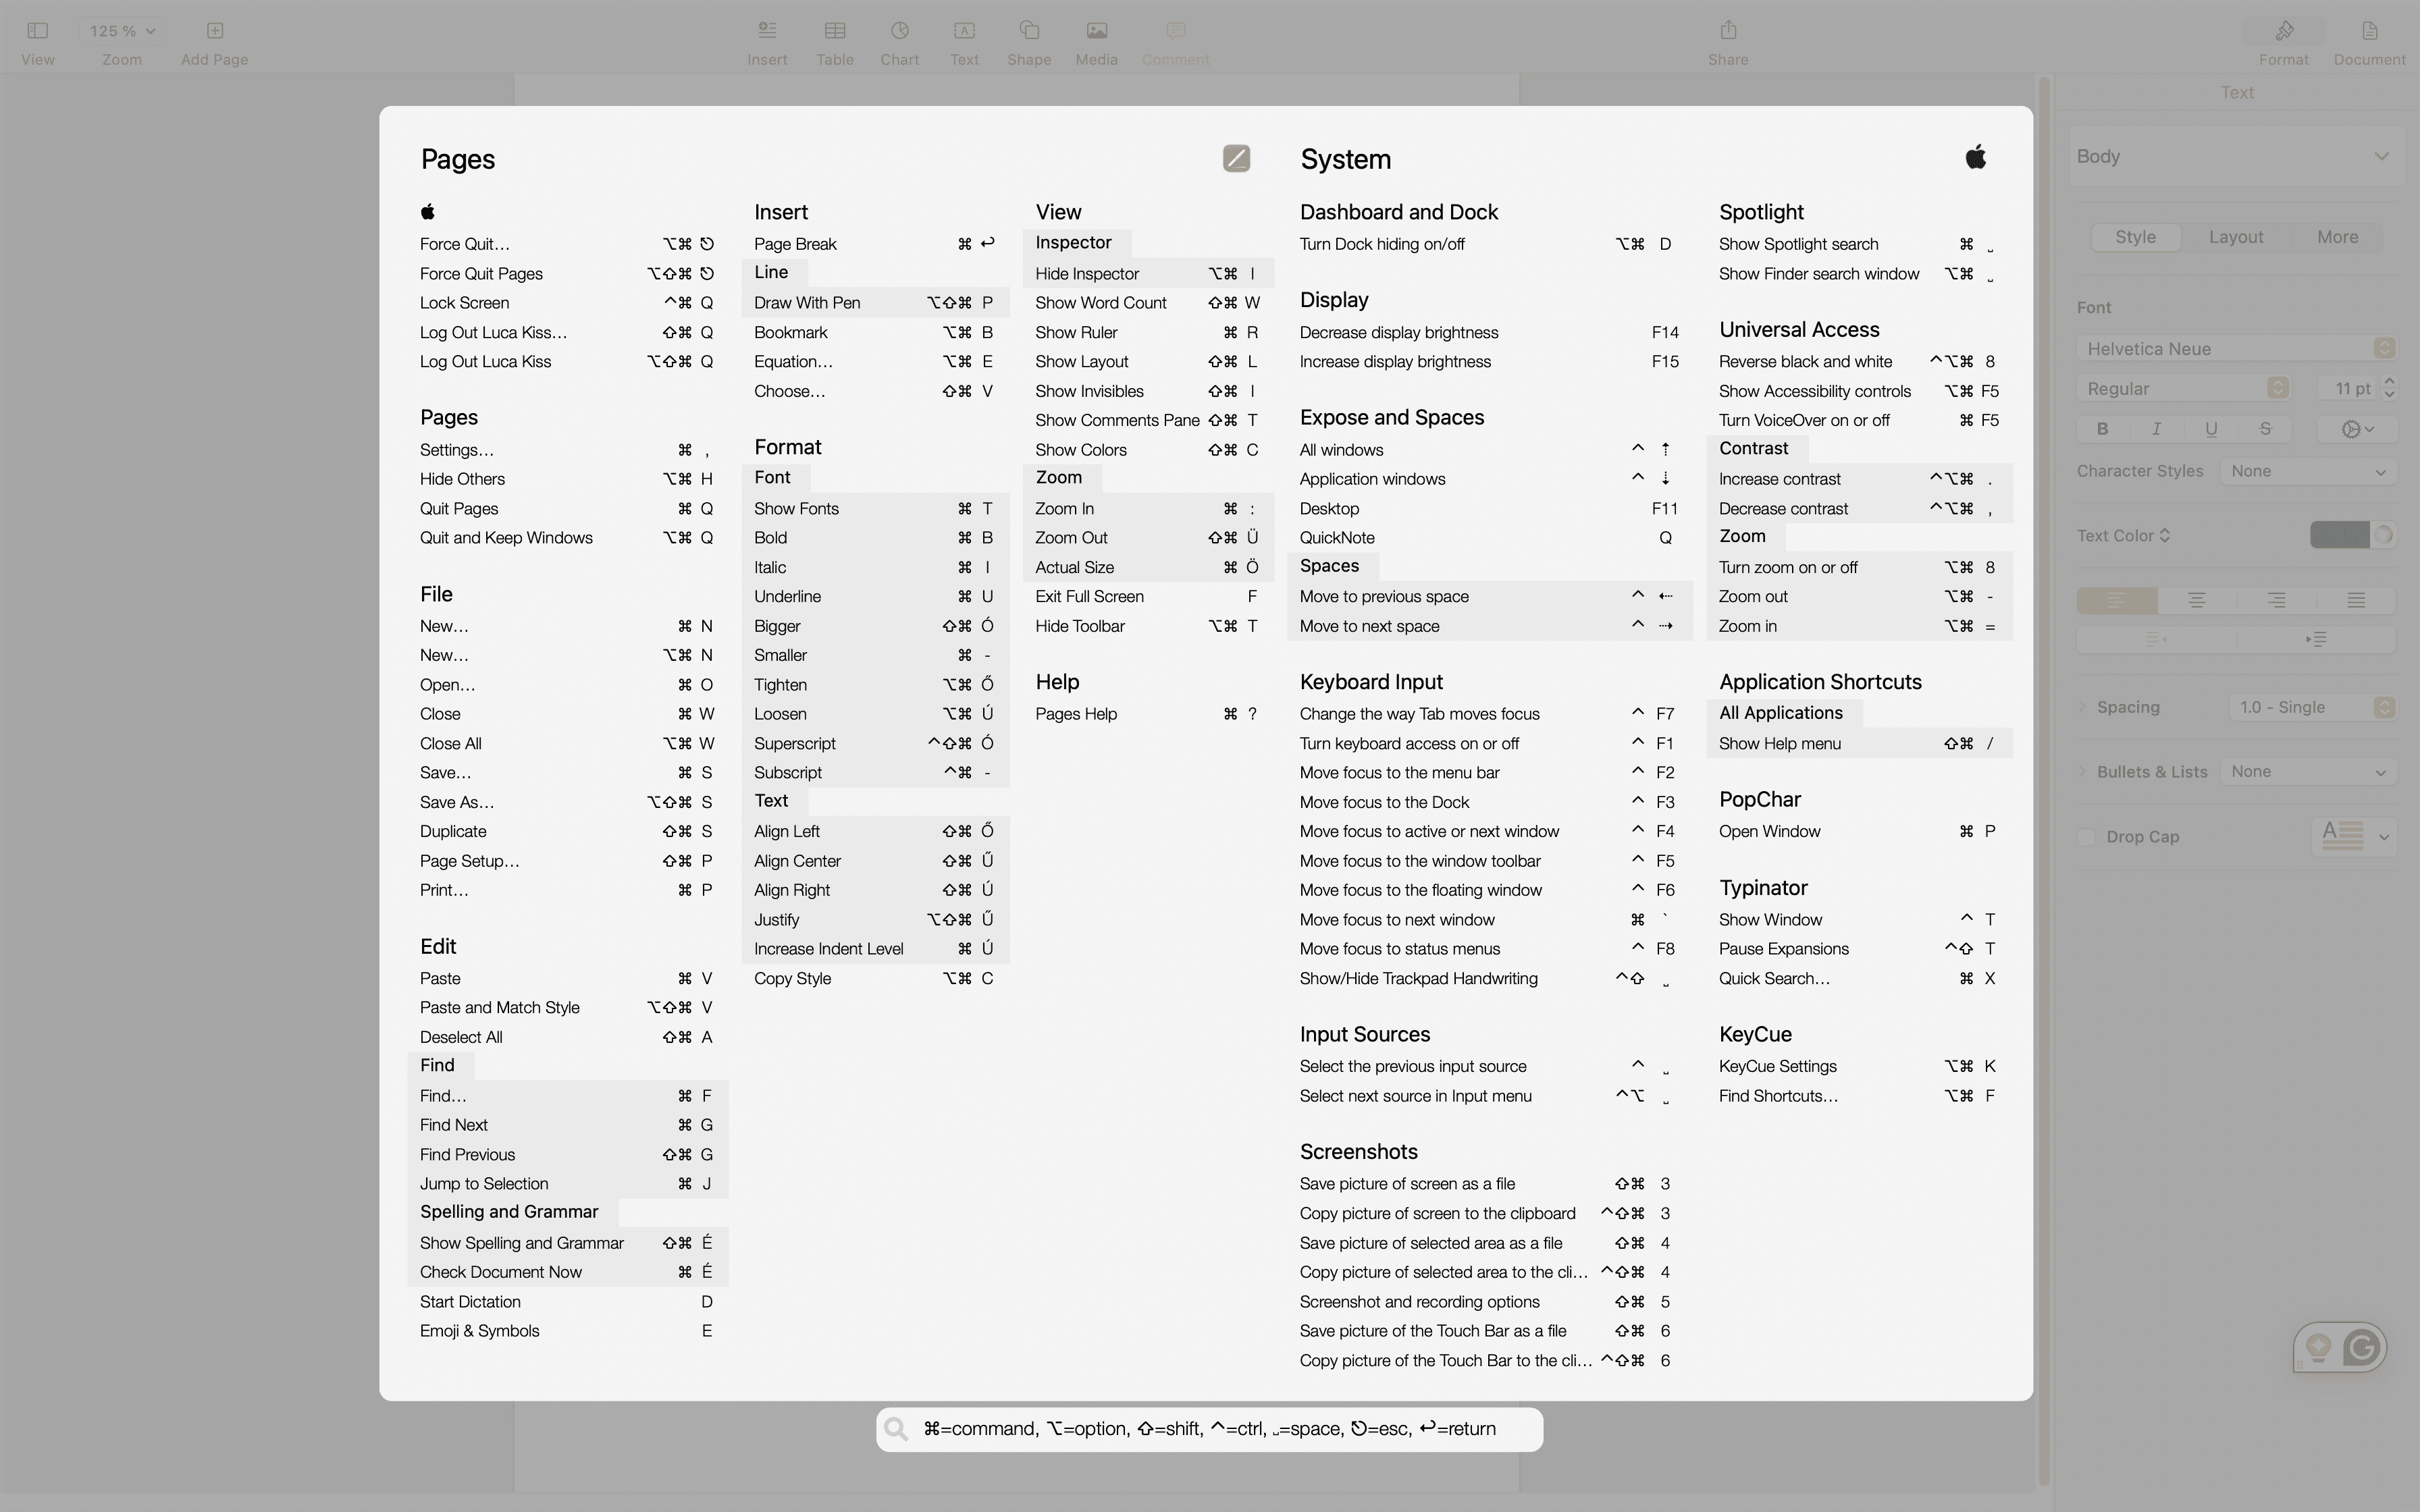Click the Text Color swatch
The image size is (2420, 1512).
point(2339,535)
